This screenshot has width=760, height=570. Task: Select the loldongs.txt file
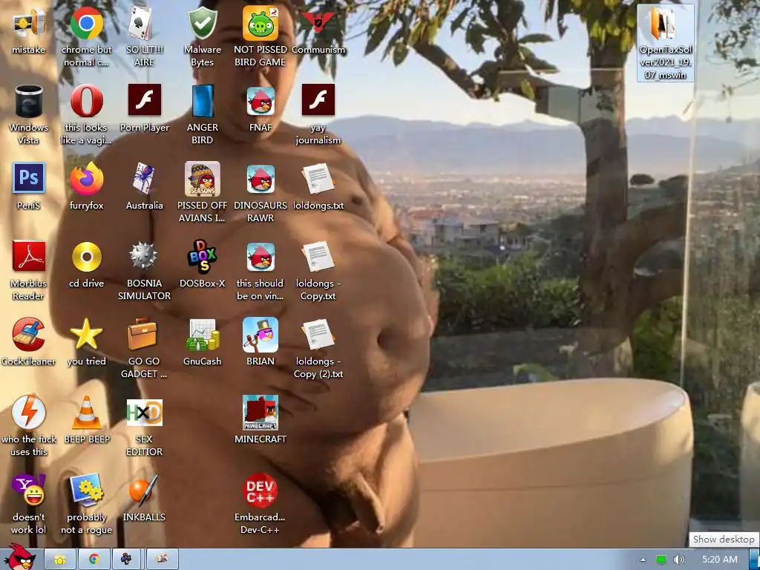318,186
